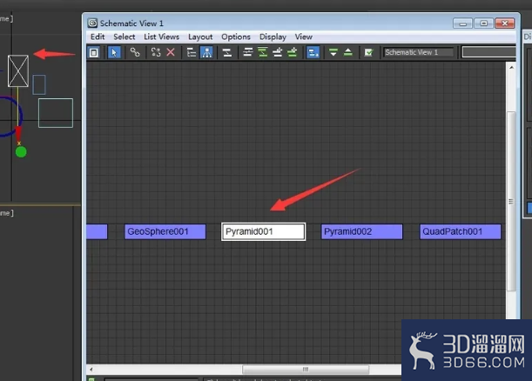The image size is (532, 381).
Task: Expand selected with green down arrow
Action: coord(333,52)
